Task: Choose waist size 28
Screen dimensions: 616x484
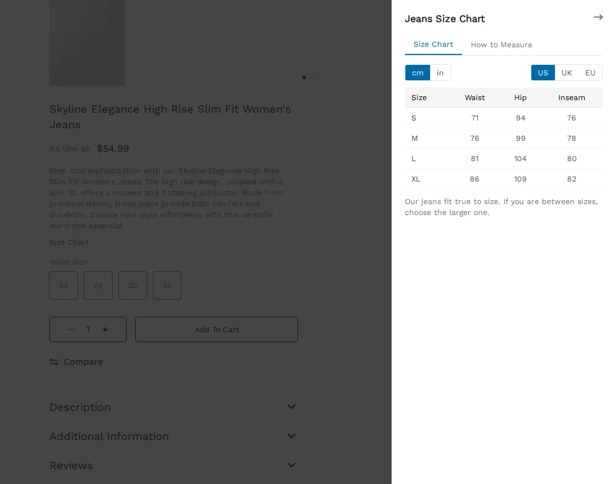Action: point(98,285)
